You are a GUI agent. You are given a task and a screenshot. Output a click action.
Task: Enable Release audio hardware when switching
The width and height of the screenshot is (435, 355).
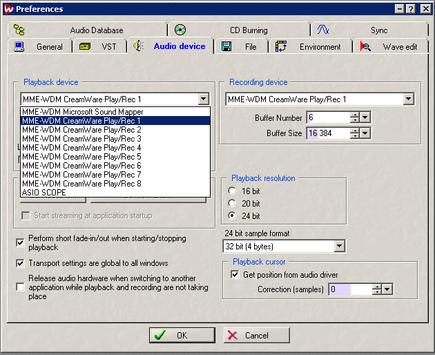click(20, 287)
